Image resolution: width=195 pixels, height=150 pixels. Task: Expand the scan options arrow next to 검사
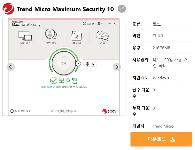(78, 64)
